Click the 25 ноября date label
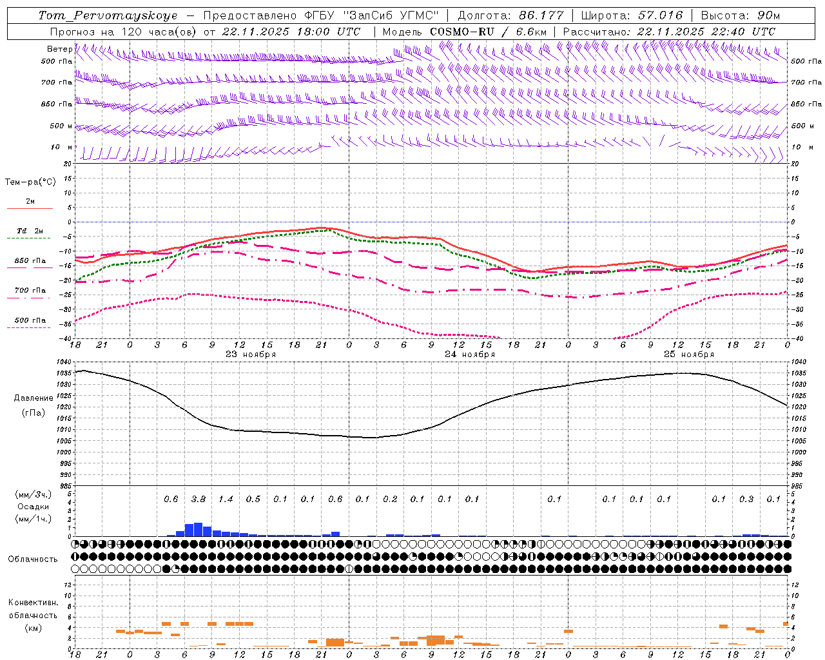Viewport: 825px width, 660px height. (x=689, y=354)
